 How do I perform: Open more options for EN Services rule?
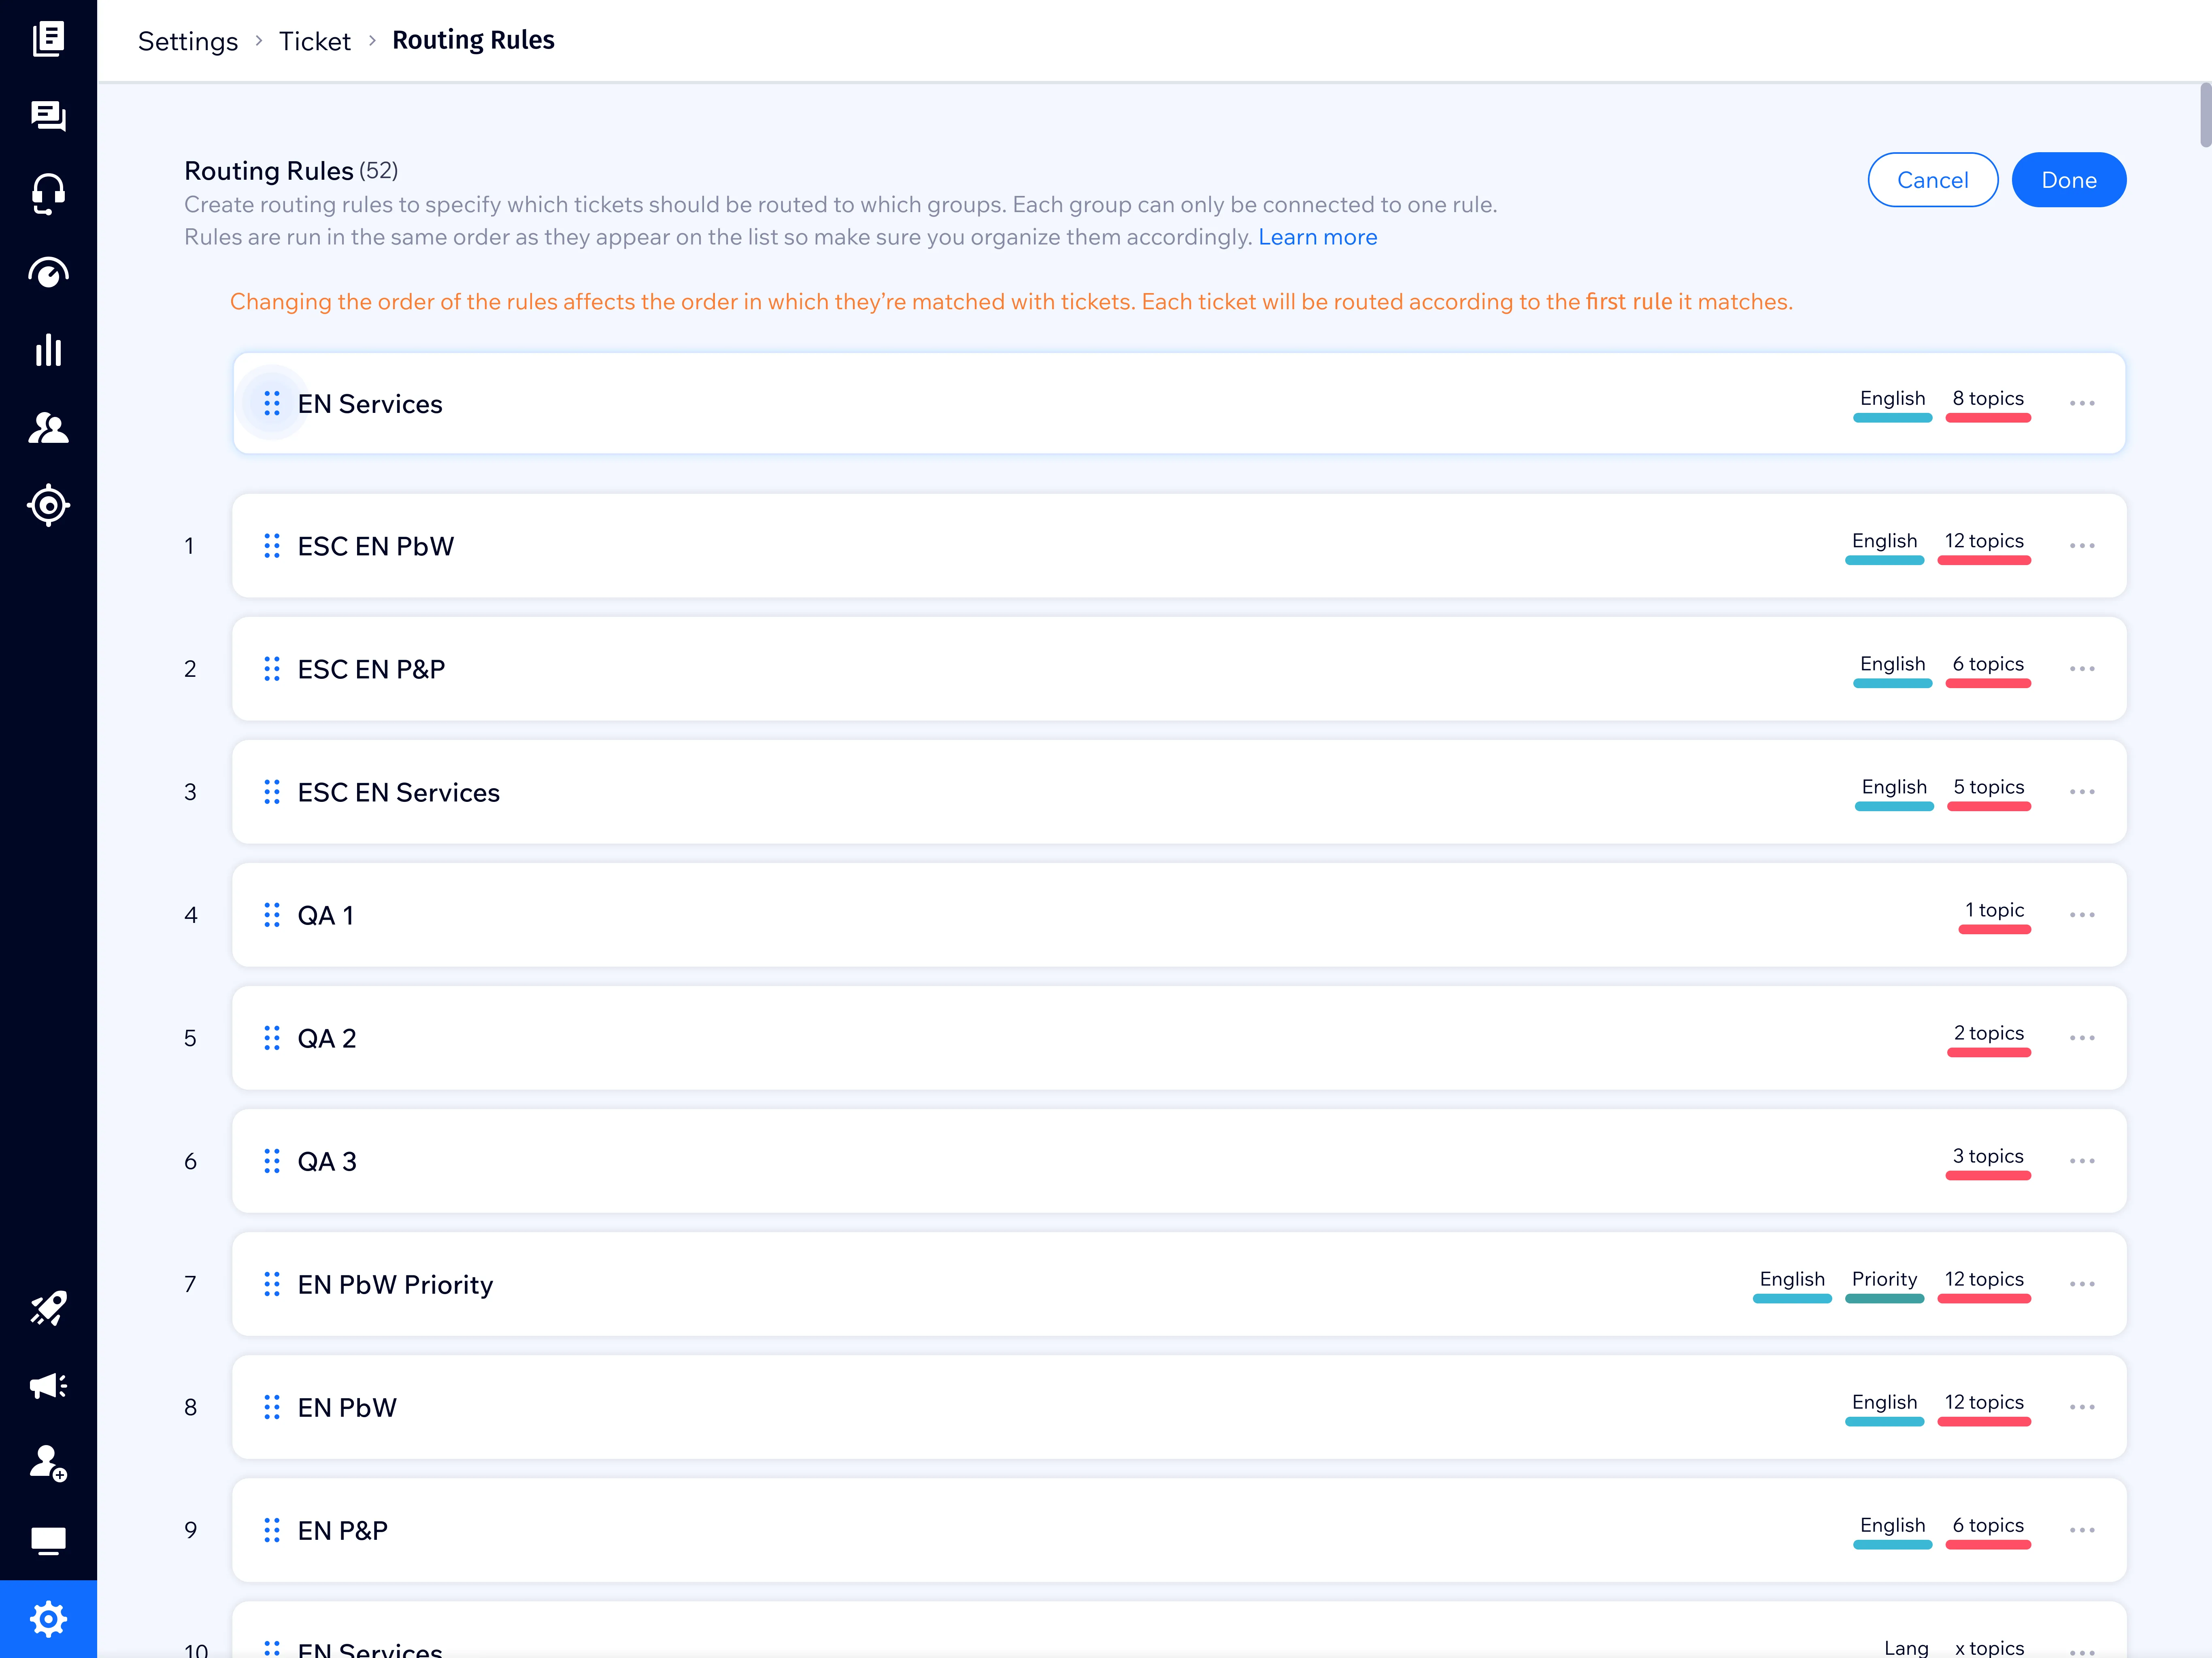coord(2082,403)
